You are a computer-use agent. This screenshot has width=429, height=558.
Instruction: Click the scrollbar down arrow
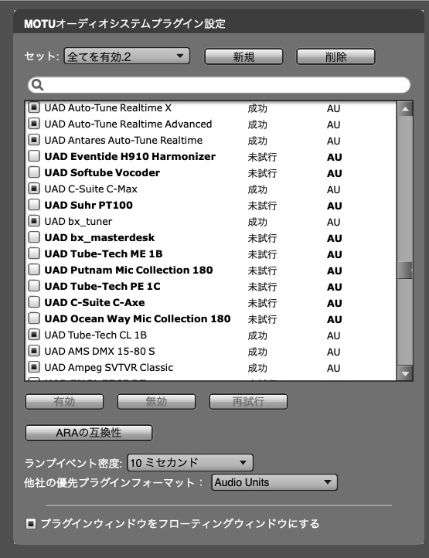pyautogui.click(x=405, y=373)
